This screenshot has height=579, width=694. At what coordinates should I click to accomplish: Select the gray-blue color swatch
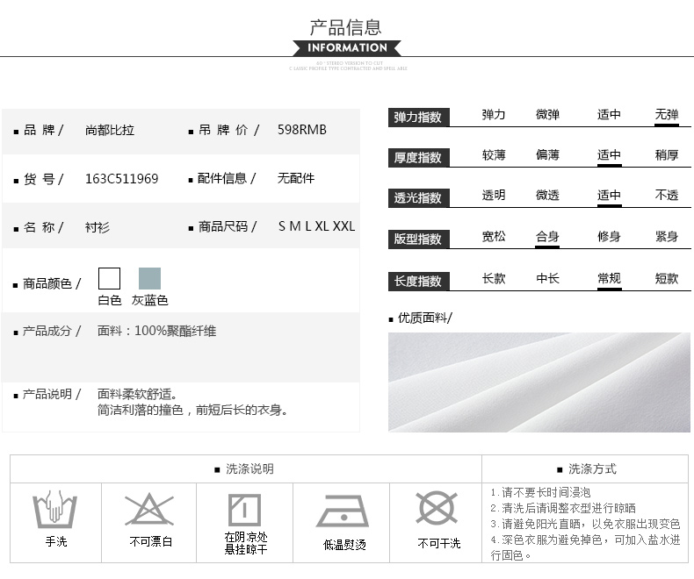pos(149,278)
